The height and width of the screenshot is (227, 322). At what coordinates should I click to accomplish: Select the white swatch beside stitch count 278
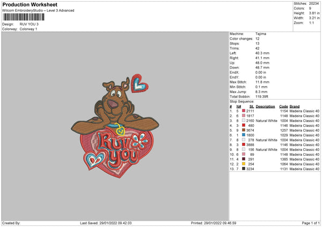pyautogui.click(x=244, y=140)
